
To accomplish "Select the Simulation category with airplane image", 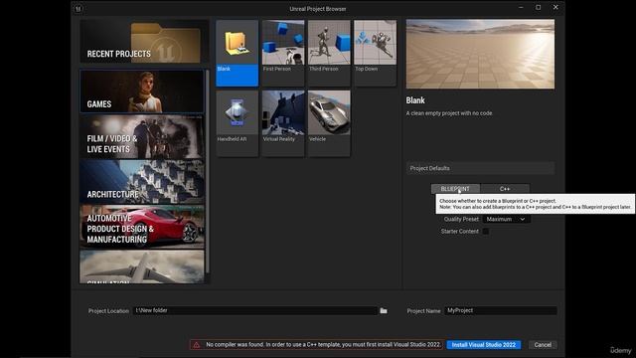I will 142,267.
